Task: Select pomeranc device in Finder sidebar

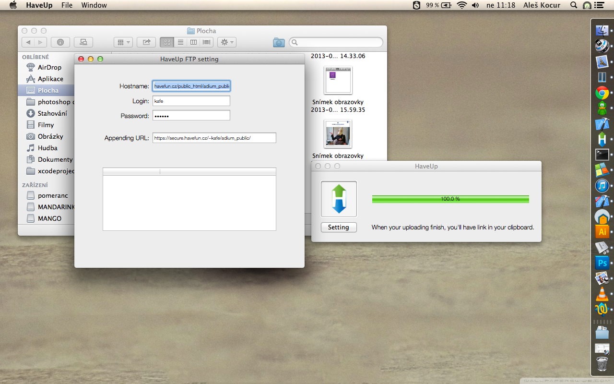Action: (x=46, y=195)
